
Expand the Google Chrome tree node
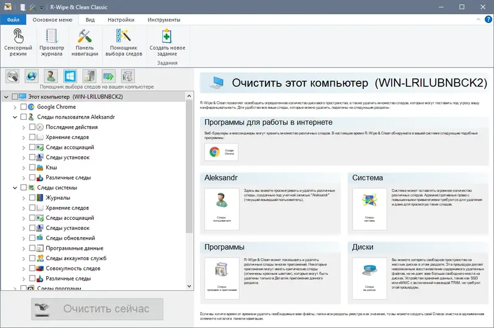(15, 107)
